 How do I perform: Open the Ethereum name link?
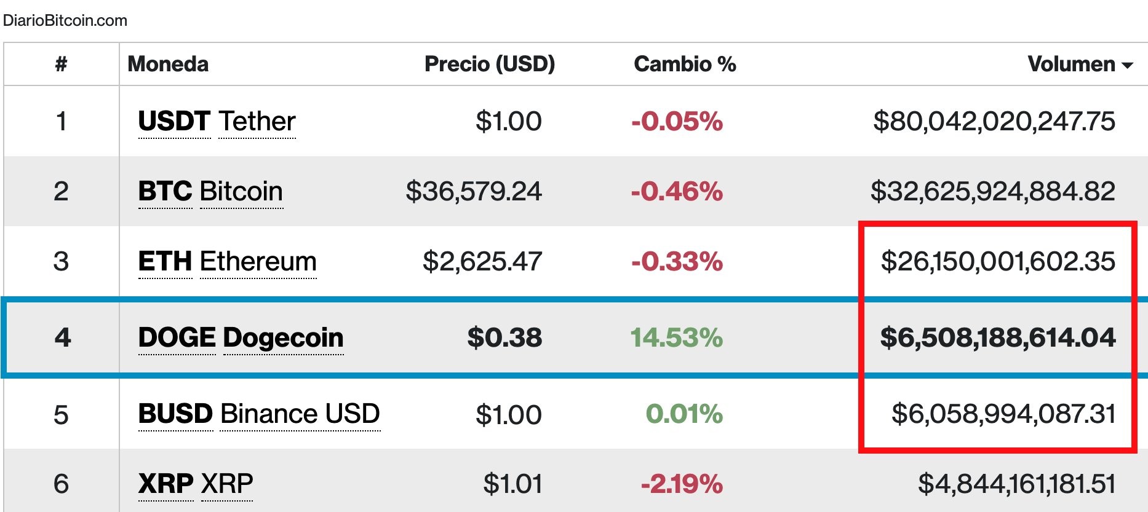coord(258,261)
